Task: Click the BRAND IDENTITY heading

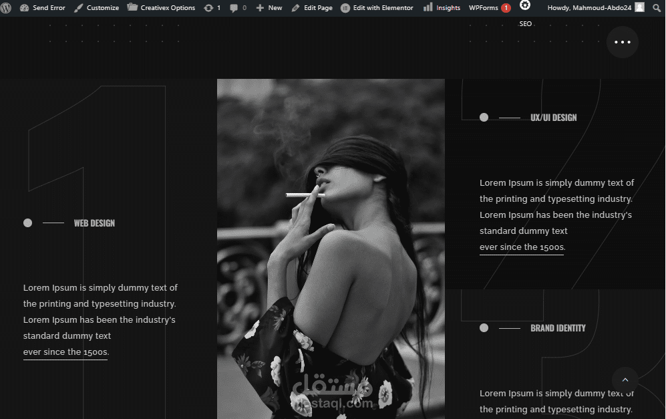Action: pos(558,328)
